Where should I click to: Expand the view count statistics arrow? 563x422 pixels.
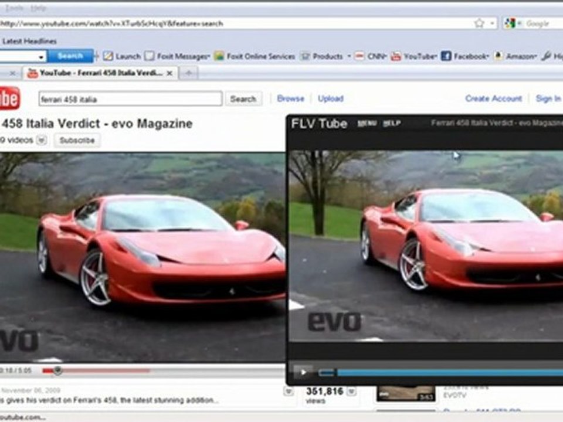352,391
